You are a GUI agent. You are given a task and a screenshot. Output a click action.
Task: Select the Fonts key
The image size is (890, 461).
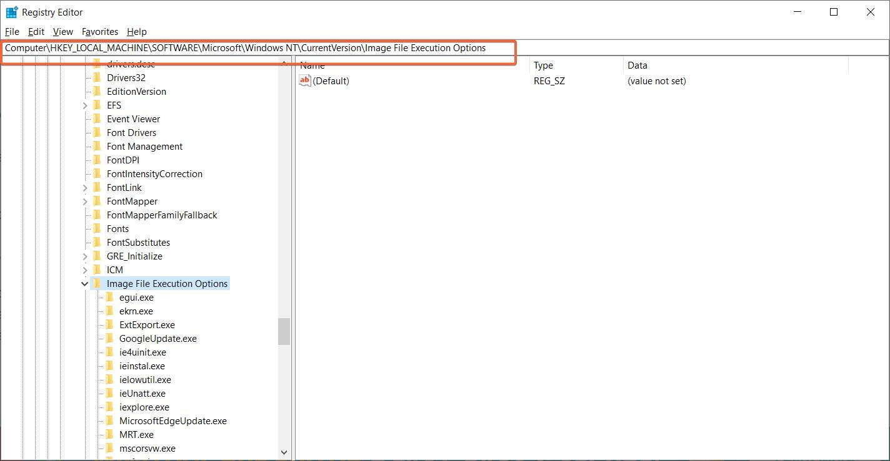117,229
